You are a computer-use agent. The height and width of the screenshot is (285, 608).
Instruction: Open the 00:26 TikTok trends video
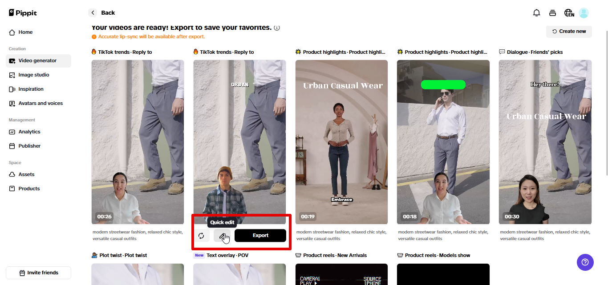click(x=138, y=142)
